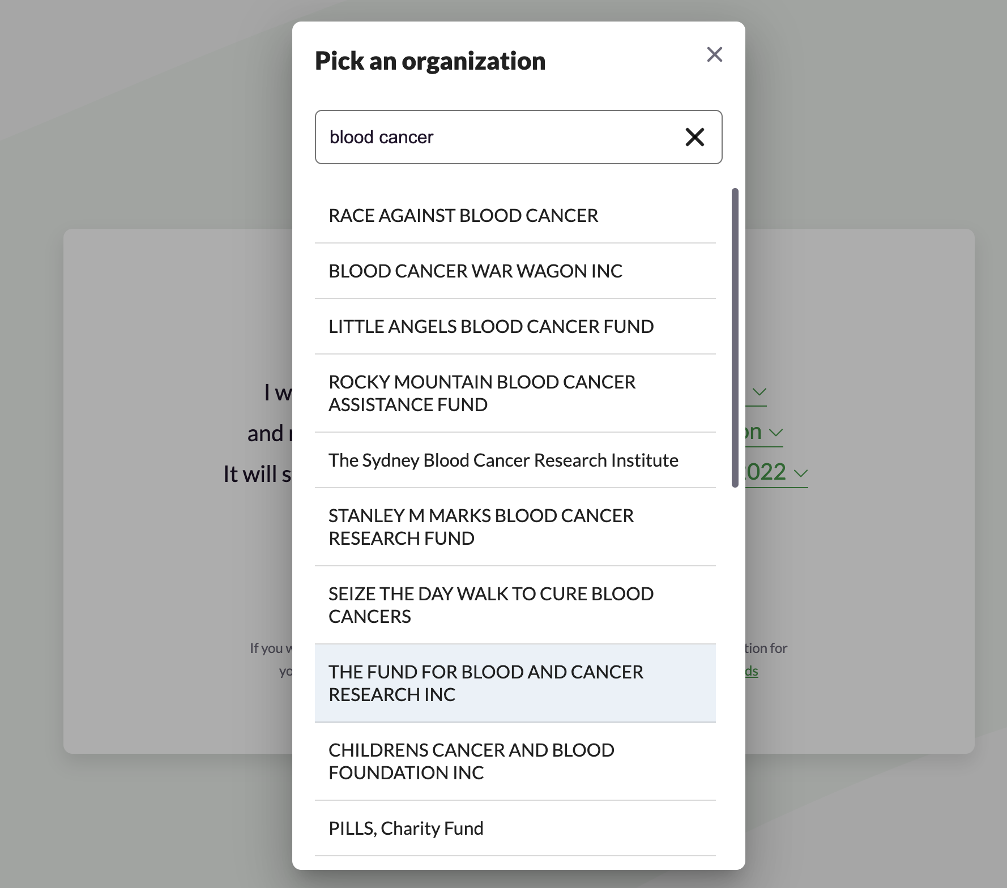The width and height of the screenshot is (1007, 888).
Task: Click the organization list scrollbar
Action: click(x=735, y=338)
